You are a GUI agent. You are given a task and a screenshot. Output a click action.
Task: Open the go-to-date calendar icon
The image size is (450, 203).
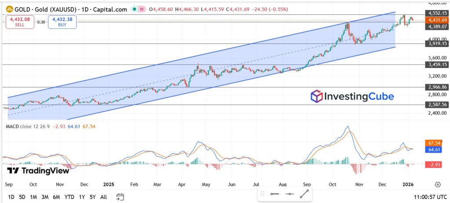click(120, 197)
